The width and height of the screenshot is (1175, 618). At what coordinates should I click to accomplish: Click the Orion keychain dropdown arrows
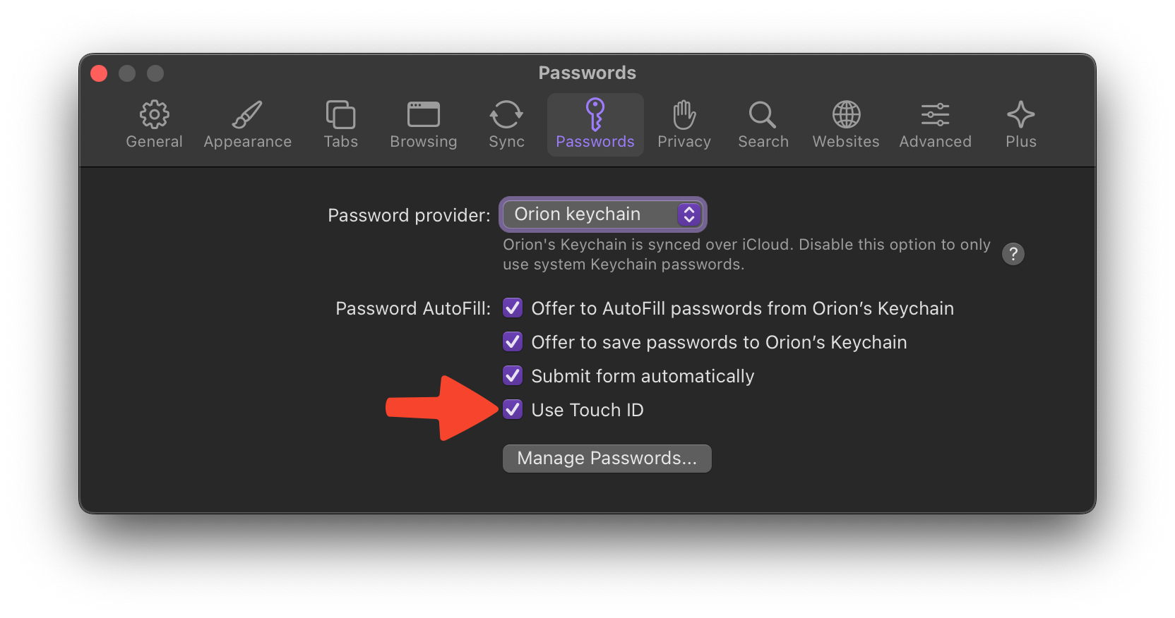coord(689,214)
